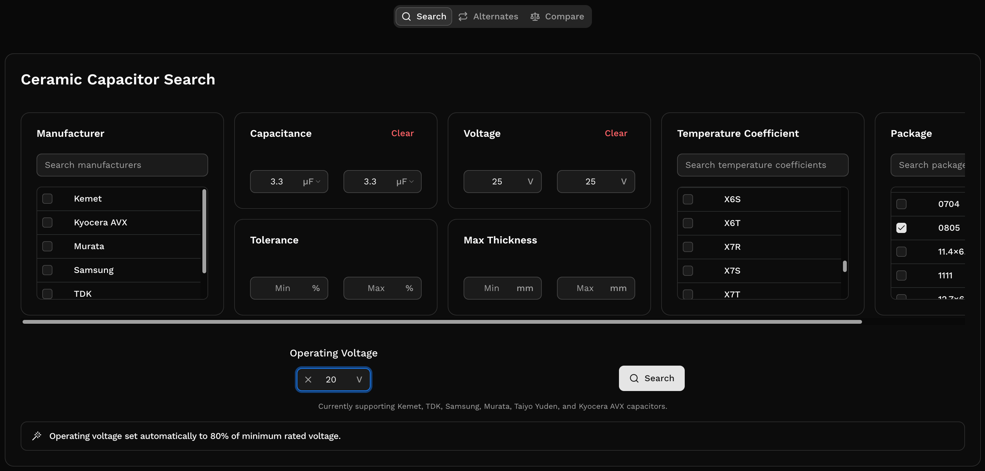Open the minimum capacitance µF unit dropdown

pos(312,182)
